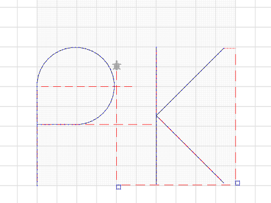This screenshot has height=203, width=271.
Task: Select the blue square handle below the turtle's dashed line
Action: coord(119,187)
